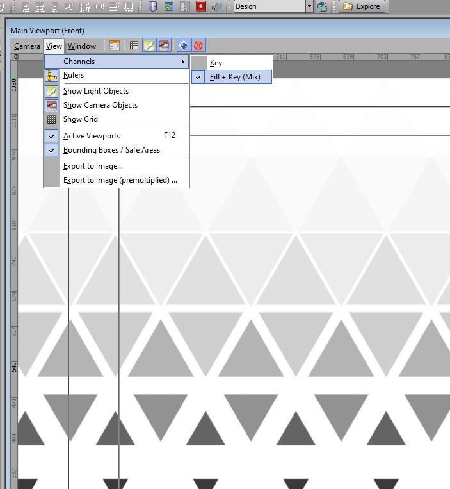This screenshot has height=489, width=450.
Task: Choose Rulers from the View menu
Action: coord(117,75)
